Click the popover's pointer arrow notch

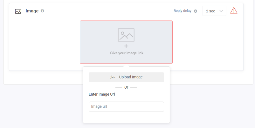(x=126, y=66)
